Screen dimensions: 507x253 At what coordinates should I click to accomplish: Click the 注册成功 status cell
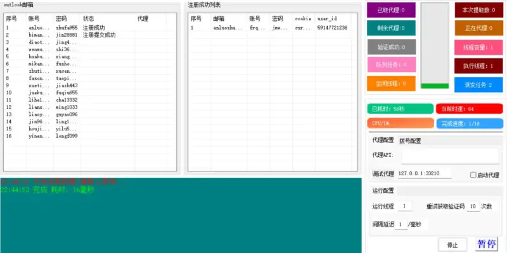pyautogui.click(x=94, y=28)
